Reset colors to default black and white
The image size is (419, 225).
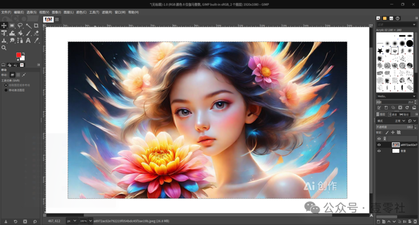point(17,59)
